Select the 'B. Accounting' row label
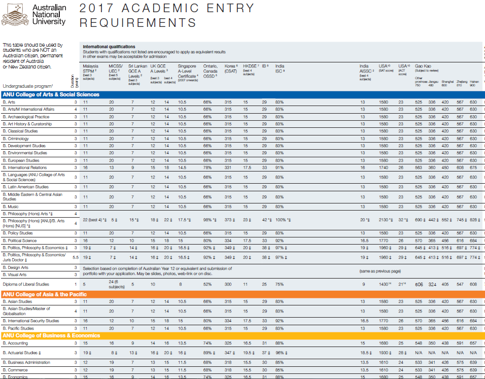 (15, 343)
